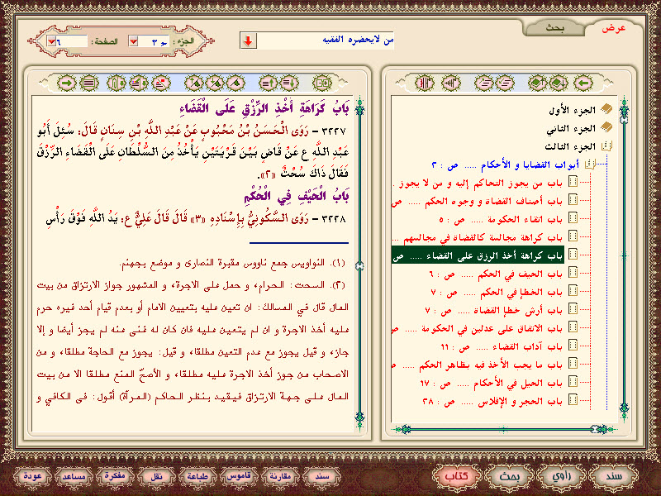Select باب الحيل في الأحكام entry
The image size is (661, 496).
click(491, 383)
